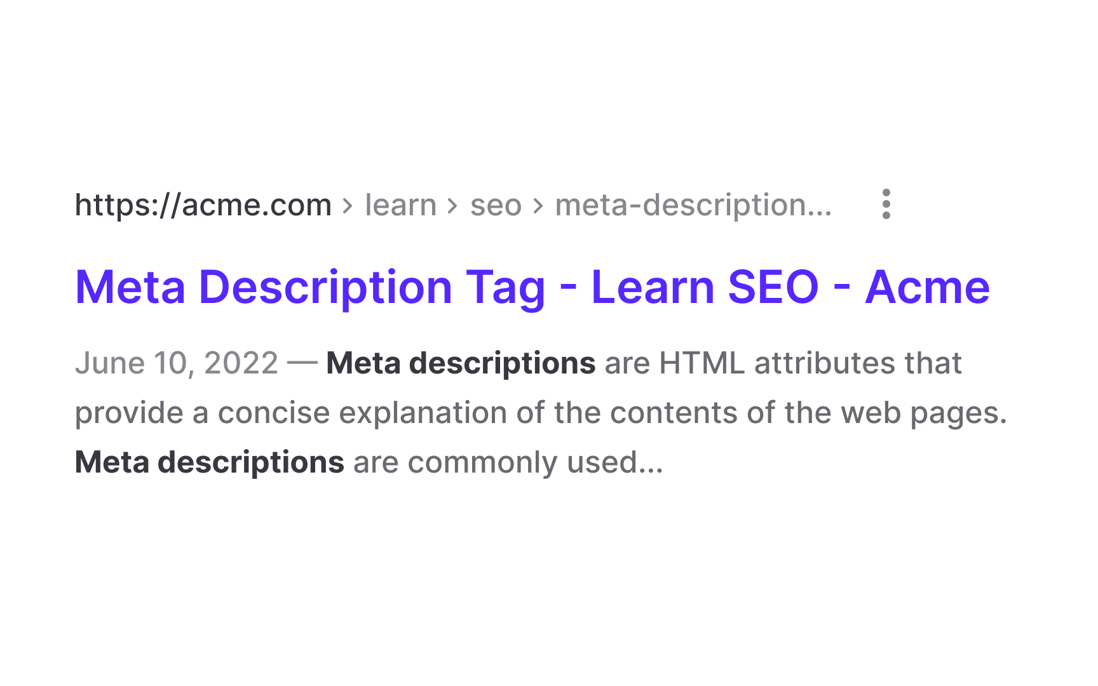Select the "seo" breadcrumb segment
Viewport: 1098px width, 686px height.
click(x=496, y=205)
